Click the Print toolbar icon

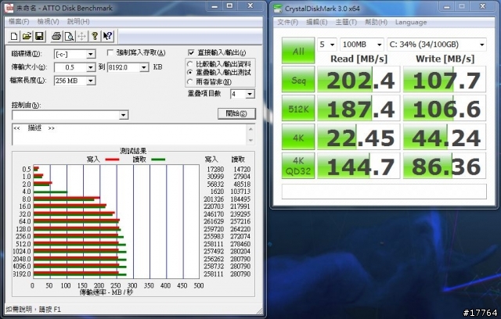pyautogui.click(x=56, y=36)
